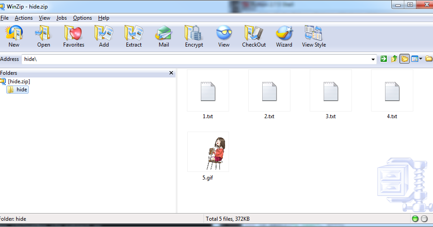Open an archive with the Open icon
The width and height of the screenshot is (433, 227).
43,33
